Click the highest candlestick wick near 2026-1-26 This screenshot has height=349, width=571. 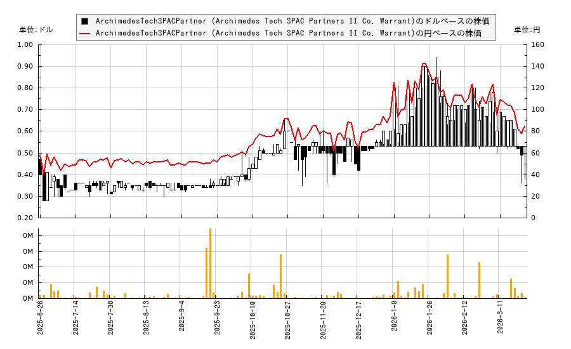point(436,67)
